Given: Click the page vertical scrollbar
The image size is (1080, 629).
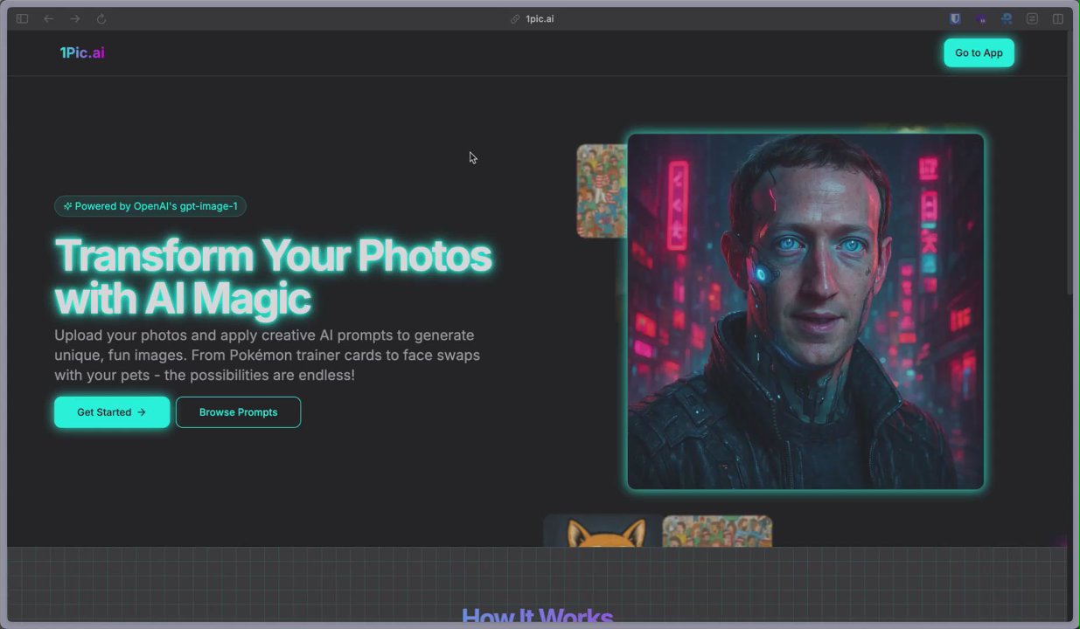Looking at the screenshot, I should (1069, 164).
